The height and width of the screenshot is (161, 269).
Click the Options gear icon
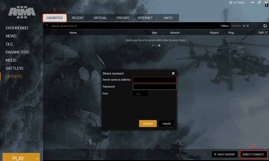tap(231, 3)
